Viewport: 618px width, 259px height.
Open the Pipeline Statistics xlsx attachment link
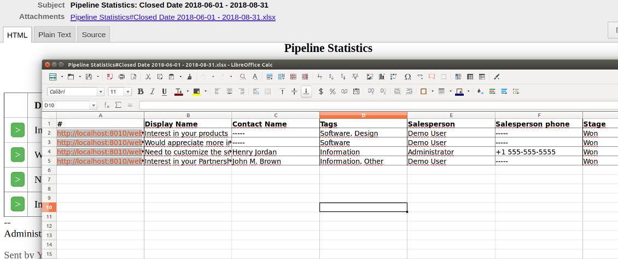[173, 17]
